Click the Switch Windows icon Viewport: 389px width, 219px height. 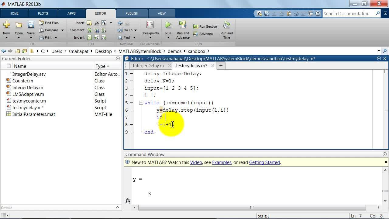pos(310,13)
